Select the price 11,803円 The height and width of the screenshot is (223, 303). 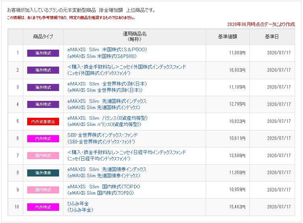pyautogui.click(x=237, y=53)
